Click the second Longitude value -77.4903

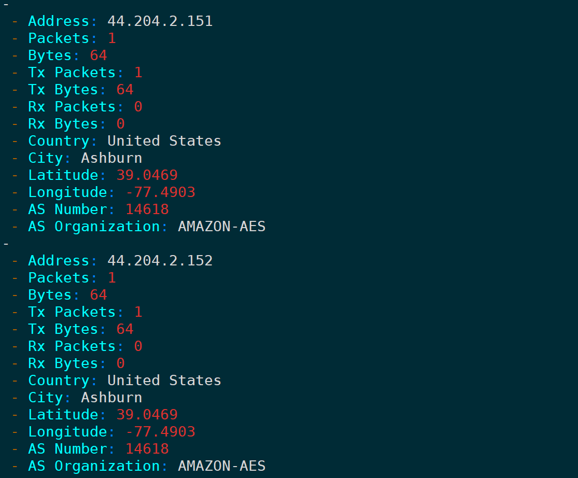160,431
